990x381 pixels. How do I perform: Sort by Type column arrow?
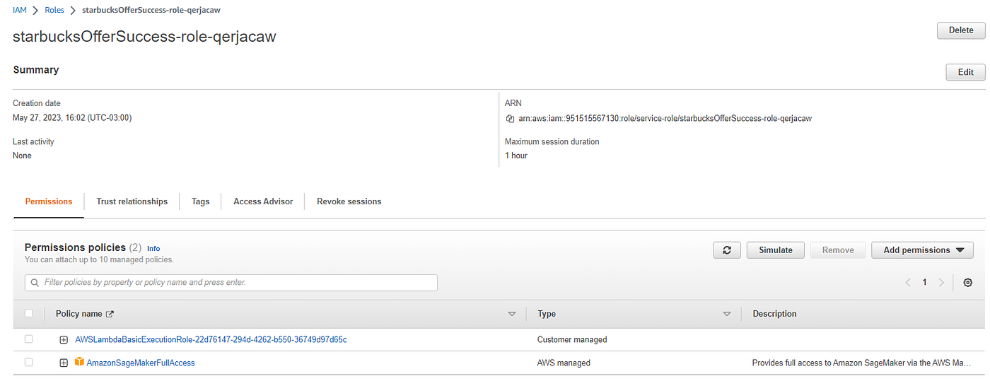pyautogui.click(x=726, y=314)
